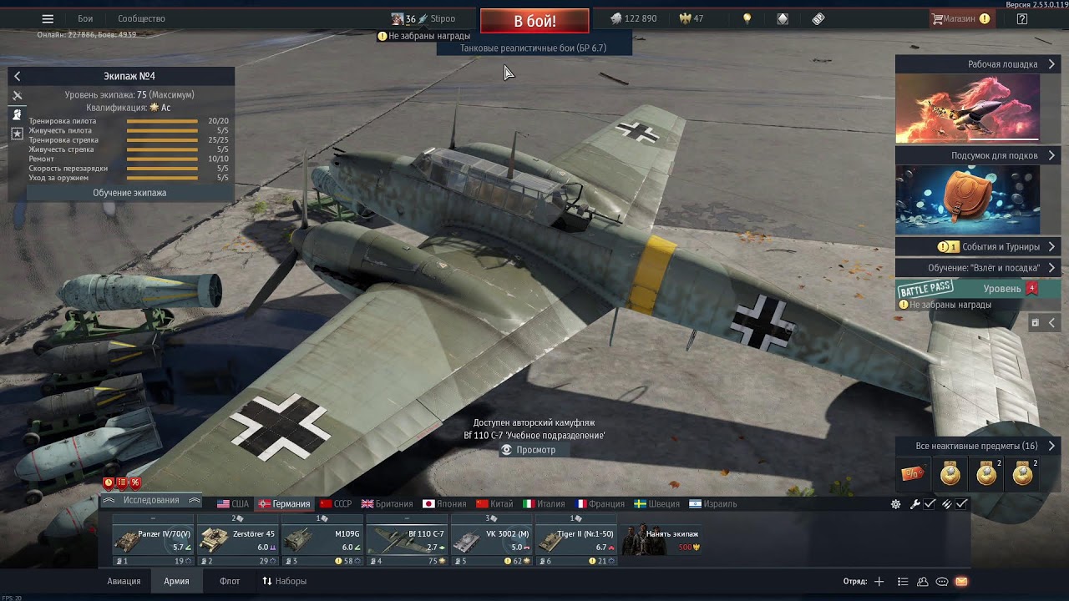The width and height of the screenshot is (1069, 601).
Task: Open the hamburger main menu
Action: pyautogui.click(x=48, y=18)
